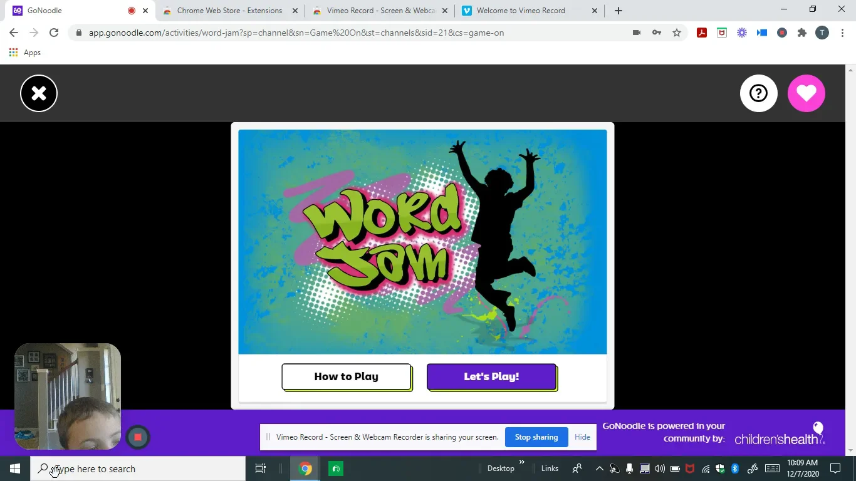Open the purple starburst Loom extension

click(x=742, y=33)
